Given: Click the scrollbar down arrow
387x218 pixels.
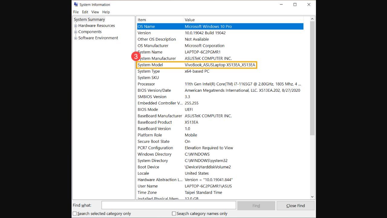Looking at the screenshot, I should point(312,197).
